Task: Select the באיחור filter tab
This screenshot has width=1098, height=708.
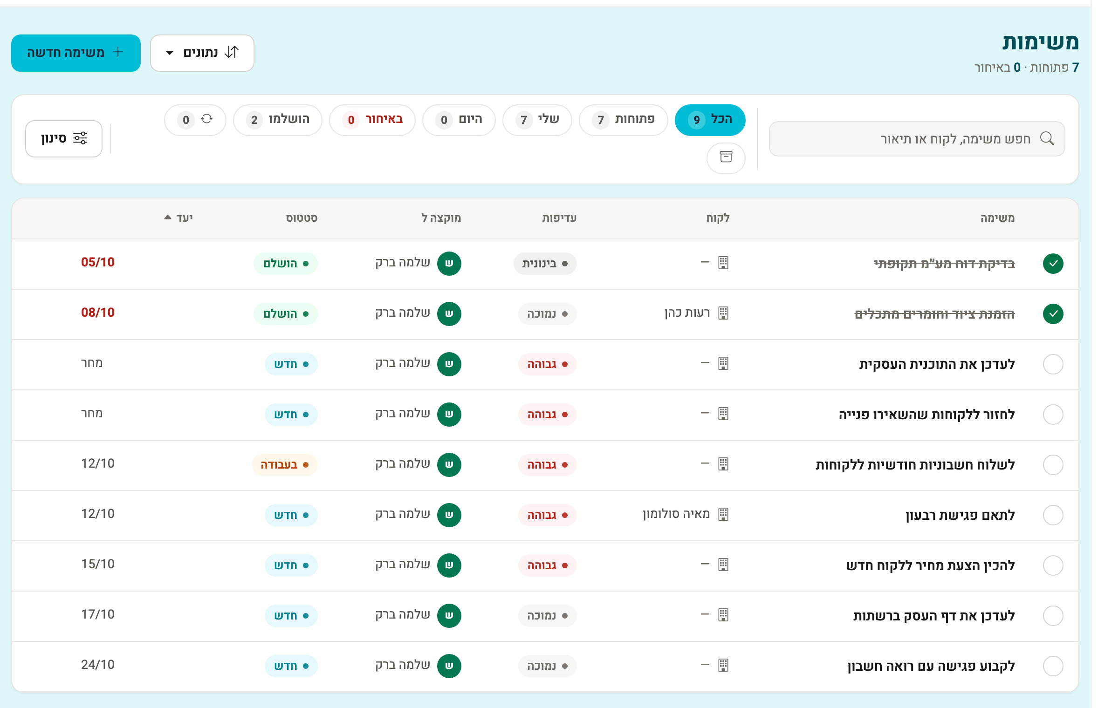Action: click(372, 120)
